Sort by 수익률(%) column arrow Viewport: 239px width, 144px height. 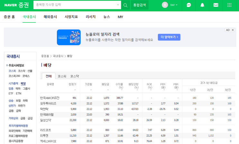tap(122, 90)
